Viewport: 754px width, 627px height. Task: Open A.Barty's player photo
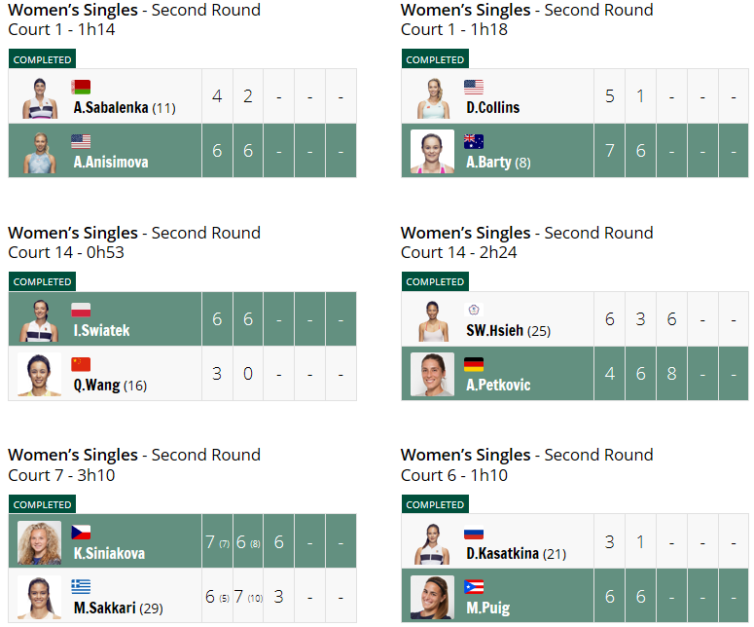pyautogui.click(x=432, y=151)
